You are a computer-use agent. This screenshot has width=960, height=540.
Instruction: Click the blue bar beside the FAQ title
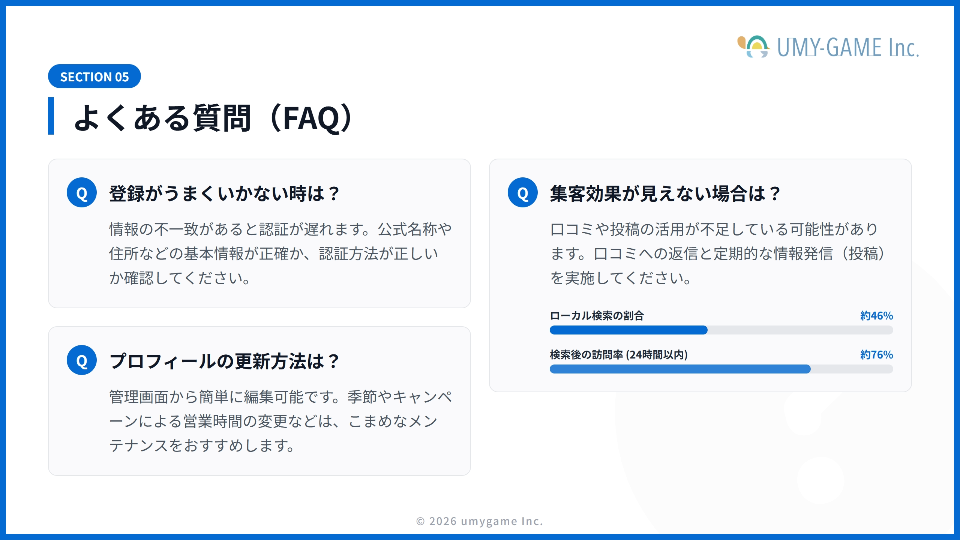pyautogui.click(x=51, y=115)
